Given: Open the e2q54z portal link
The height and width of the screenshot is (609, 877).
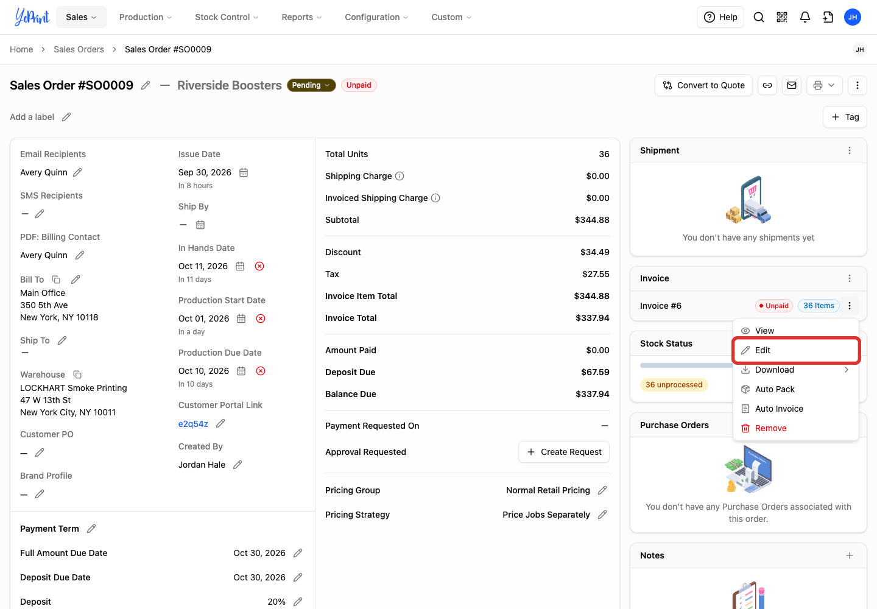Looking at the screenshot, I should 193,424.
